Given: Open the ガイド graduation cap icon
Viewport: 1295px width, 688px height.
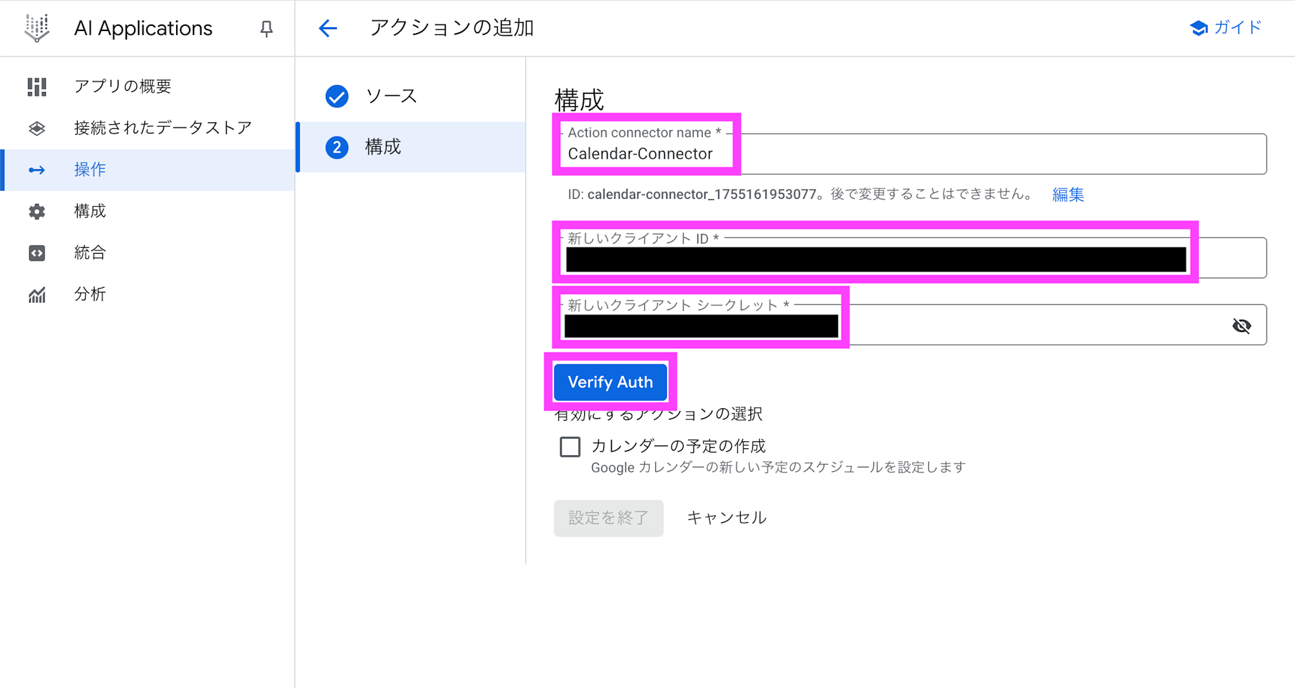Looking at the screenshot, I should click(x=1199, y=28).
